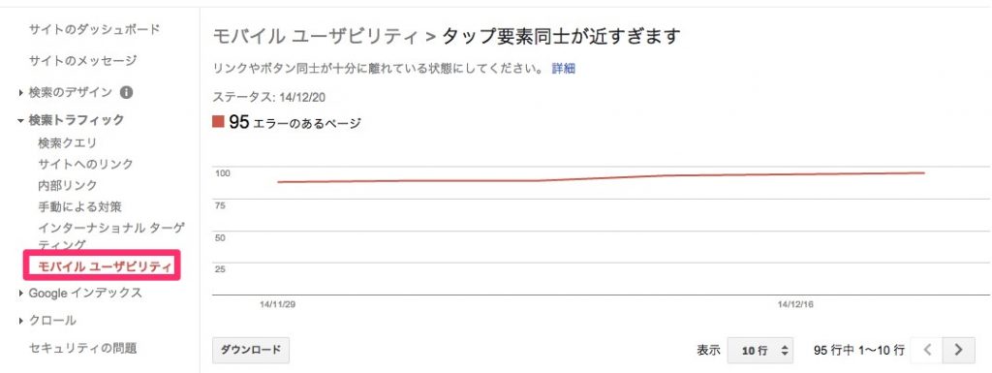Viewport: 992px width, 373px height.
Task: Open the 10 行 rows dropdown
Action: (760, 350)
